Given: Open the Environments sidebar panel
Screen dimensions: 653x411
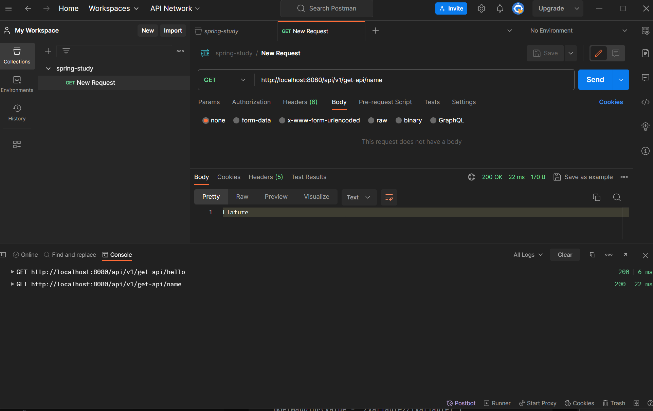Looking at the screenshot, I should pos(17,84).
